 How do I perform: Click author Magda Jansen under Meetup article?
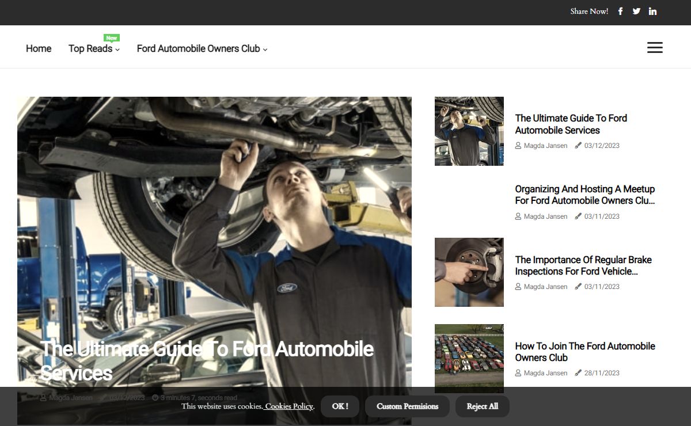coord(545,216)
